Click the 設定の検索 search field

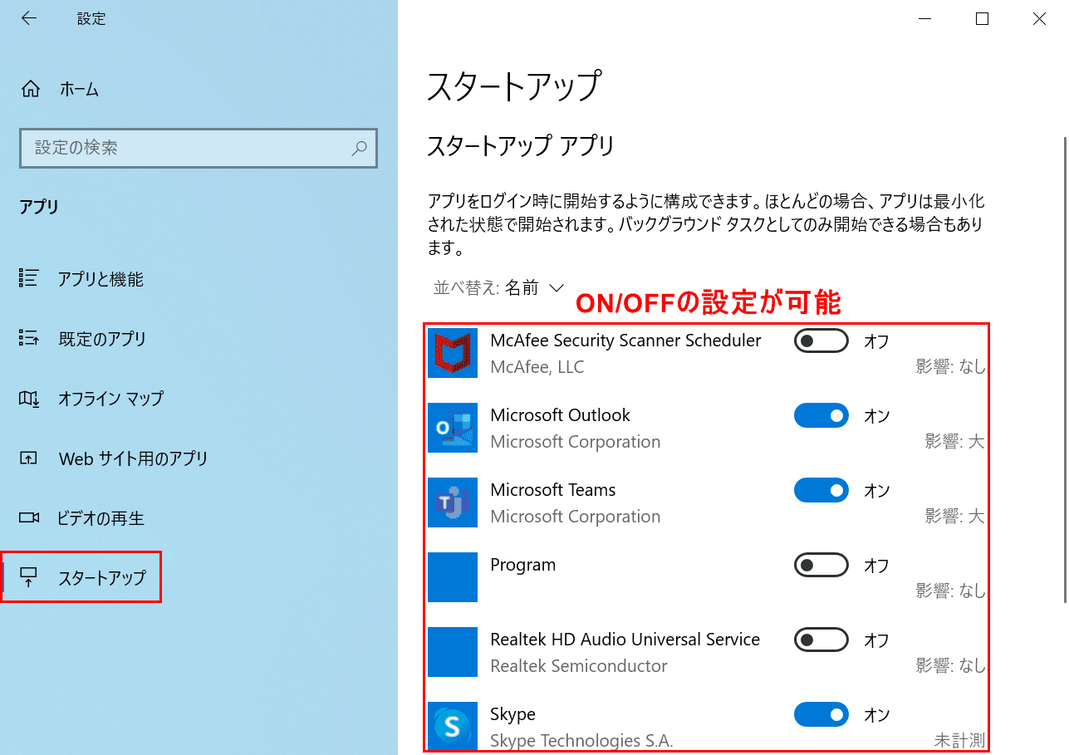(198, 148)
